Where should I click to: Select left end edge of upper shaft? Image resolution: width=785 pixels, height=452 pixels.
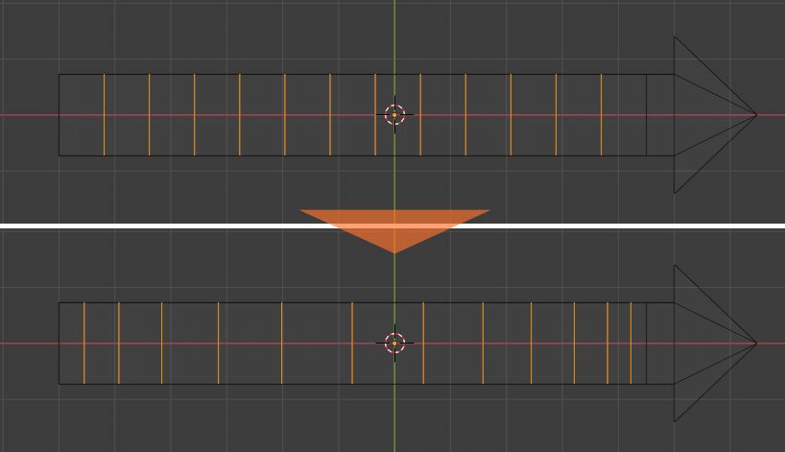[x=59, y=115]
